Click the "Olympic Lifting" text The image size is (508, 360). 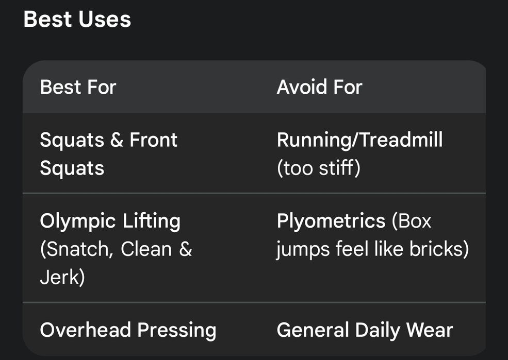[110, 221]
